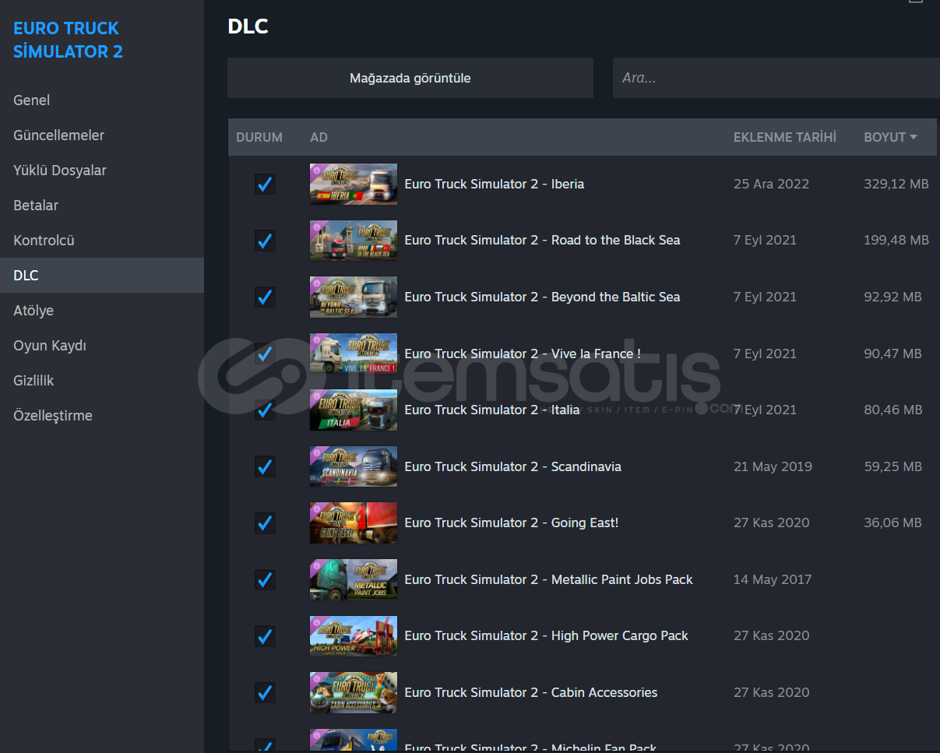This screenshot has height=753, width=940.
Task: Select 'Euro Truck Simulator 2 - Iberia' name
Action: click(495, 185)
